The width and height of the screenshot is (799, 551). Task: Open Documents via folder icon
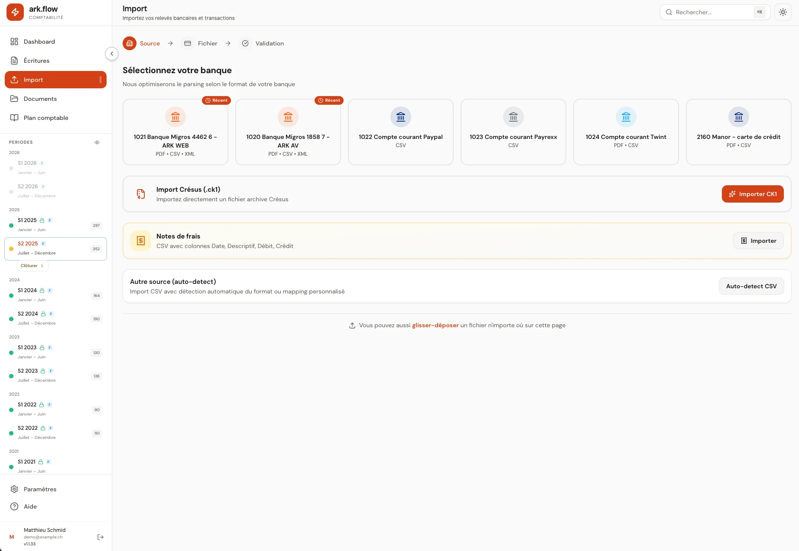tap(14, 99)
